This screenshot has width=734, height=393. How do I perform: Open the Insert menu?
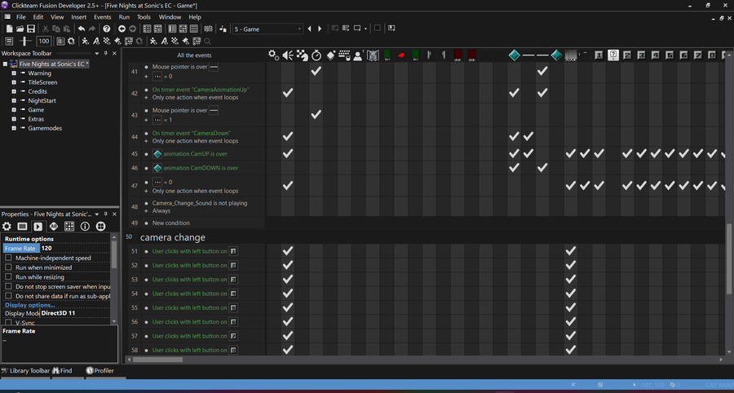click(x=78, y=17)
